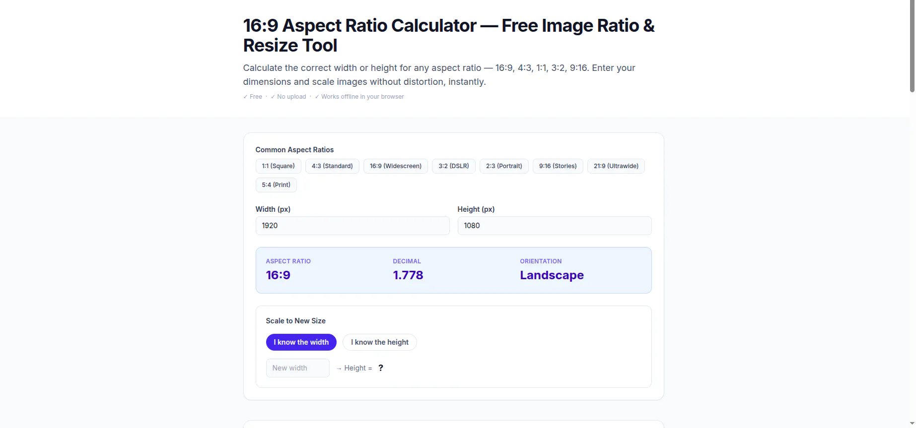Pick the 21:9 (Ultrawide) preset
This screenshot has width=916, height=428.
pos(616,166)
